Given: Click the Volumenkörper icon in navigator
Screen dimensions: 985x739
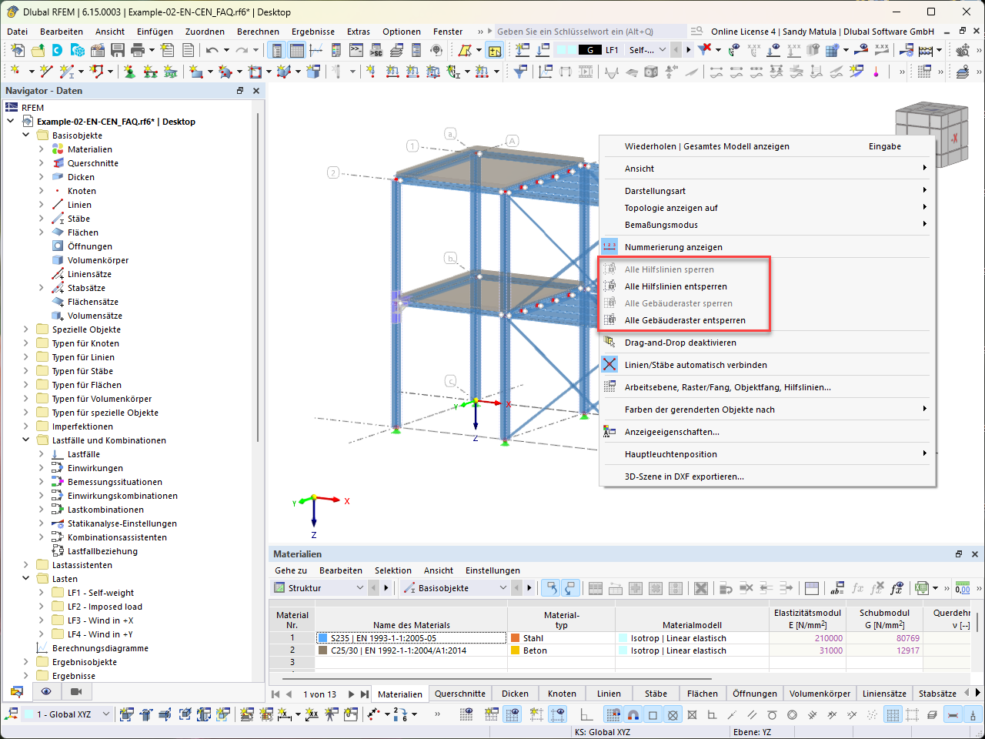Looking at the screenshot, I should pyautogui.click(x=58, y=260).
